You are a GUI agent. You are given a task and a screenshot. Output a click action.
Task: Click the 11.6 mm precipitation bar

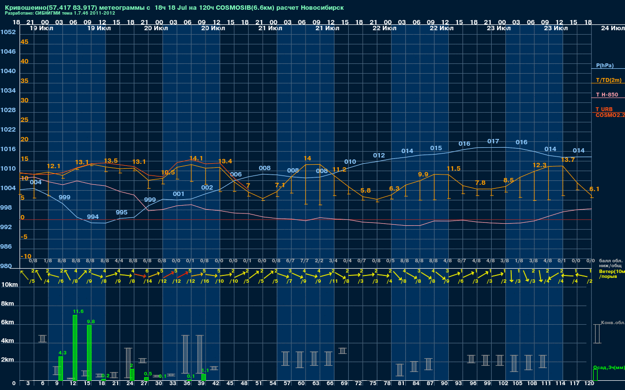click(75, 348)
